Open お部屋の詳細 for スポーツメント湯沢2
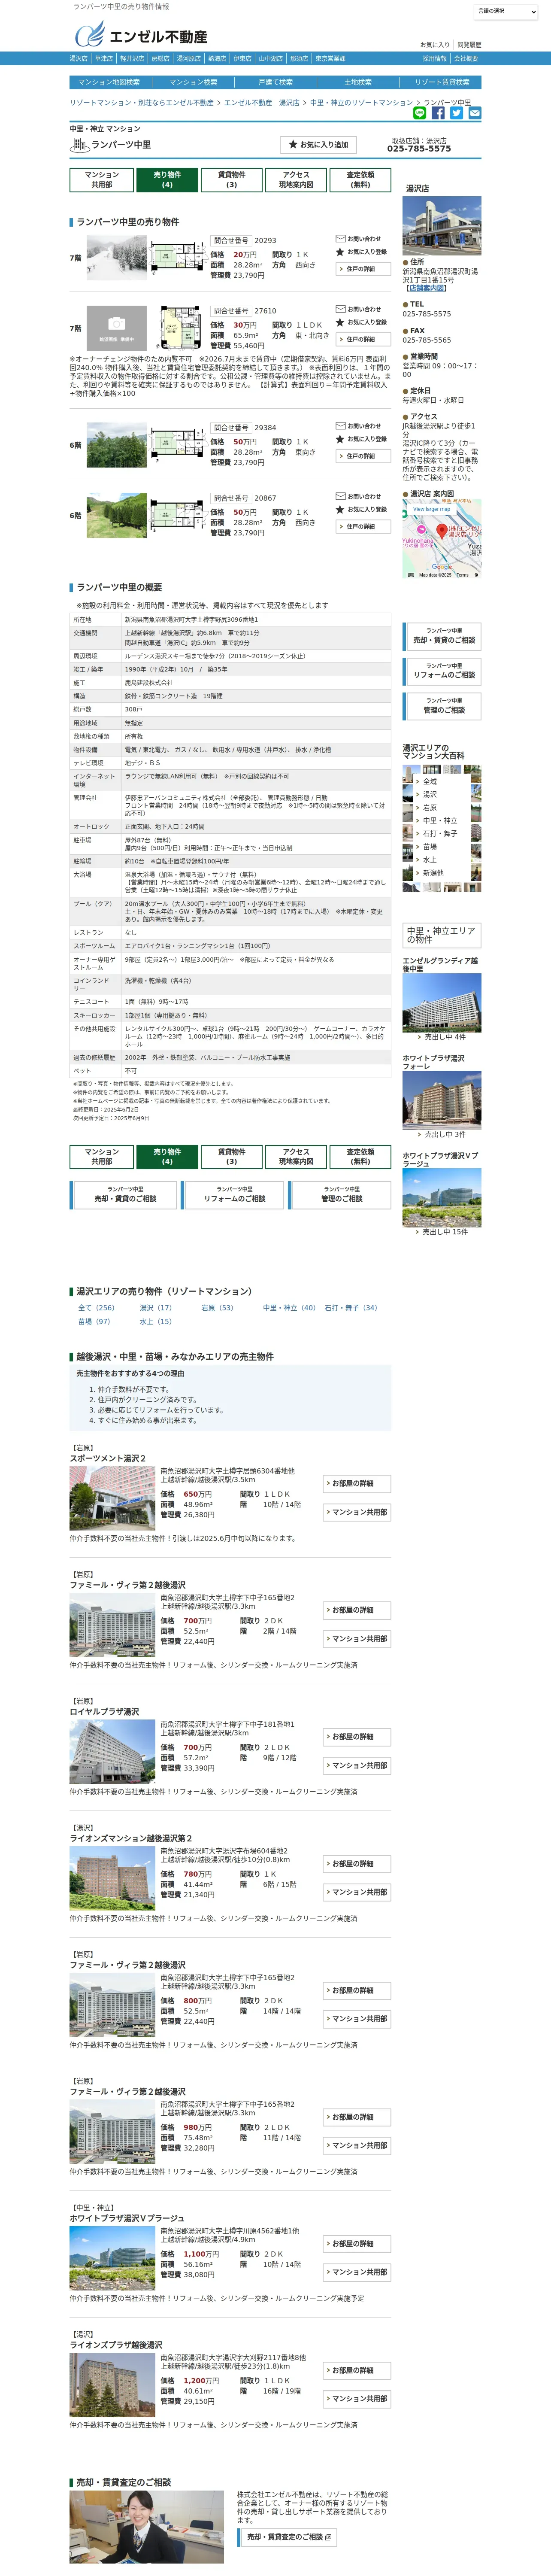The height and width of the screenshot is (2576, 551). tap(357, 1484)
